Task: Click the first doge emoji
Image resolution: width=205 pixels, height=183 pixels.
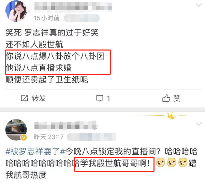Action: click(x=160, y=163)
